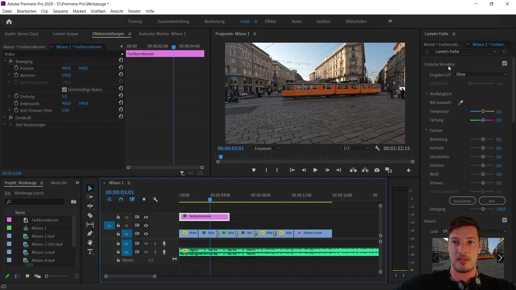Open timeline display settings wrench
This screenshot has height=290, width=516.
(x=155, y=200)
